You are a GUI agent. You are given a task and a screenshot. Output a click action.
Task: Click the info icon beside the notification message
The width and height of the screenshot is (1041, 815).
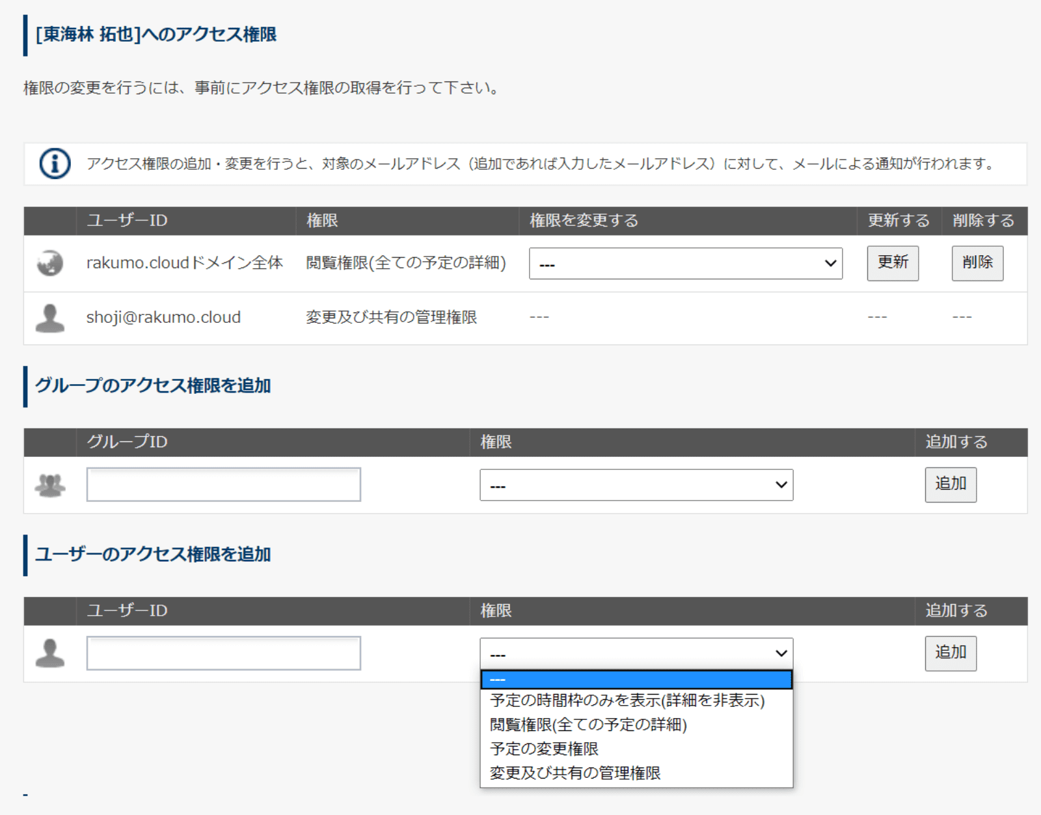(x=55, y=164)
